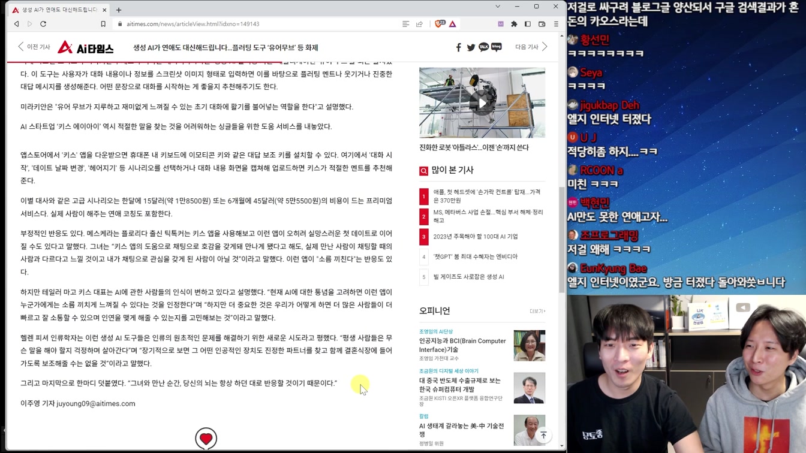The image size is (806, 453).
Task: Open top article 1 about 애플 첫 헤드셋
Action: [x=487, y=196]
